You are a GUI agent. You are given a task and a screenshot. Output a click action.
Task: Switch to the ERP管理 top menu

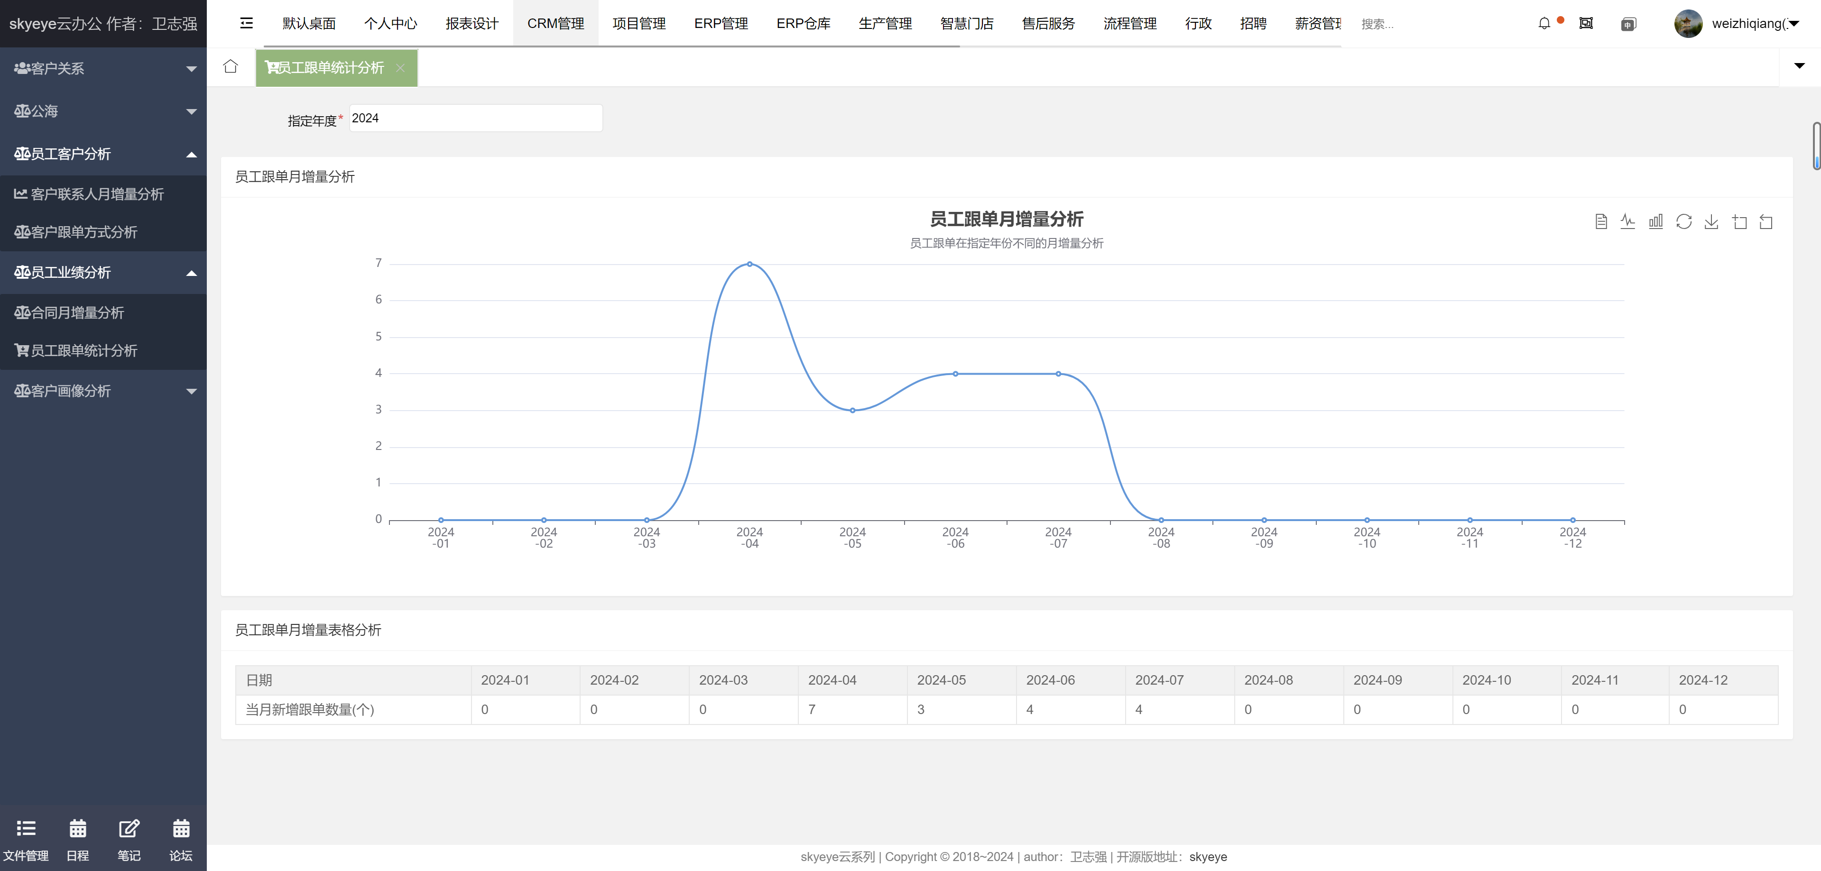click(x=721, y=23)
